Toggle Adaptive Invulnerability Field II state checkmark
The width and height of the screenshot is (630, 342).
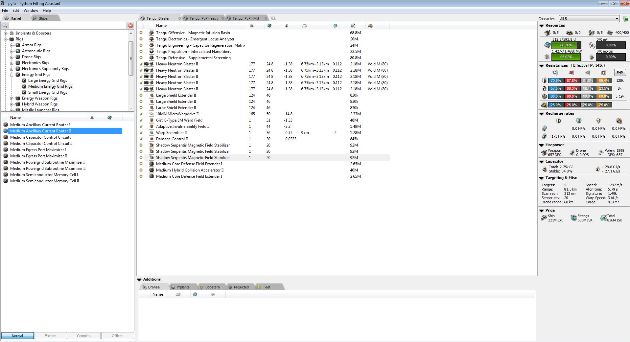click(141, 126)
